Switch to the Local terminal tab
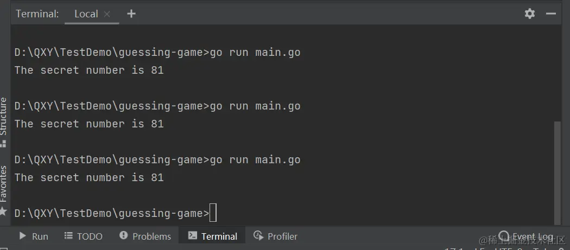This screenshot has width=570, height=250. 86,14
